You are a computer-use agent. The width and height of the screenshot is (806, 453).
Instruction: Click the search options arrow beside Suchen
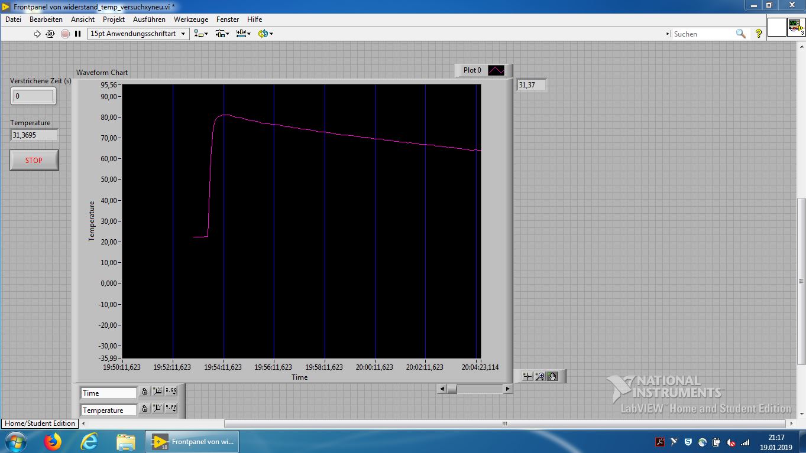coord(668,34)
